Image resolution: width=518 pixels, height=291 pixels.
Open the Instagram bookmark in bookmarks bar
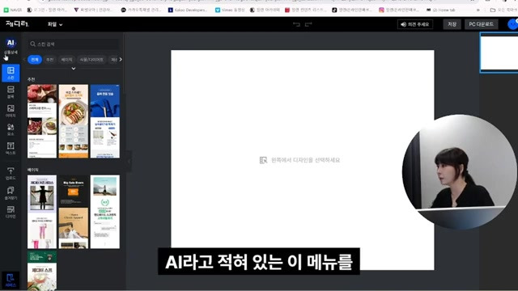[399, 10]
